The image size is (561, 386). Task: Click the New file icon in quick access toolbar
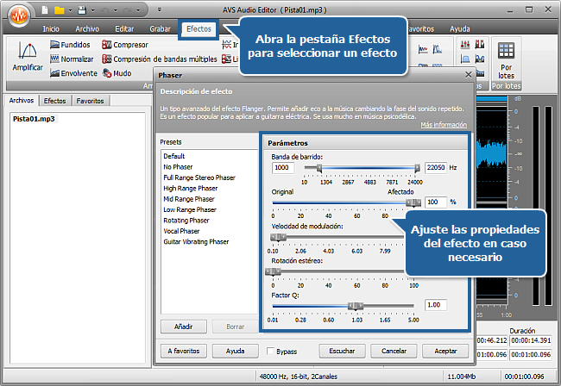click(x=45, y=10)
